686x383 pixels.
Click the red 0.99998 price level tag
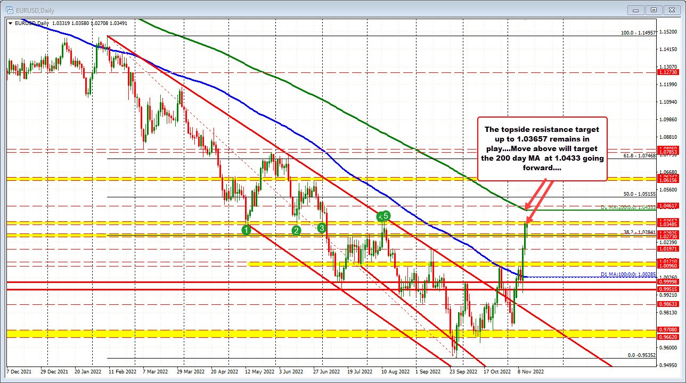click(668, 281)
